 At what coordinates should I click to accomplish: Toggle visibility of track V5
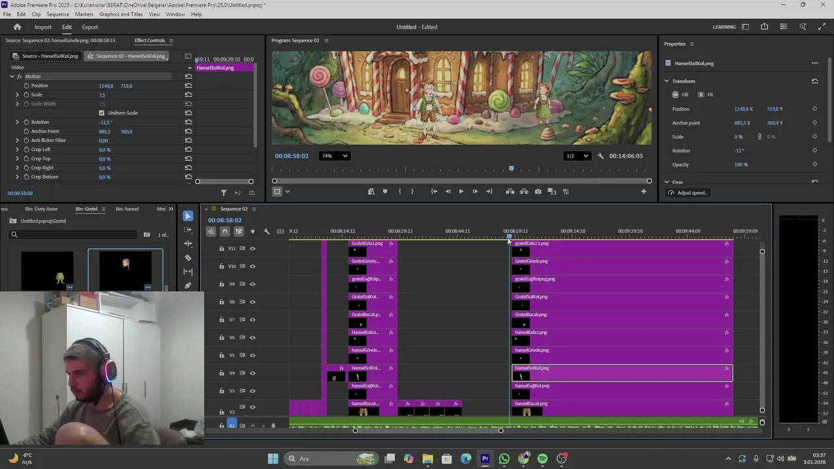pyautogui.click(x=253, y=355)
